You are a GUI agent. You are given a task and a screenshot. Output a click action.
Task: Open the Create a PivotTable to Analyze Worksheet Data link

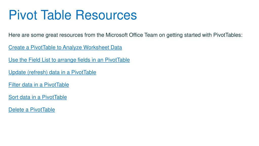(x=65, y=47)
